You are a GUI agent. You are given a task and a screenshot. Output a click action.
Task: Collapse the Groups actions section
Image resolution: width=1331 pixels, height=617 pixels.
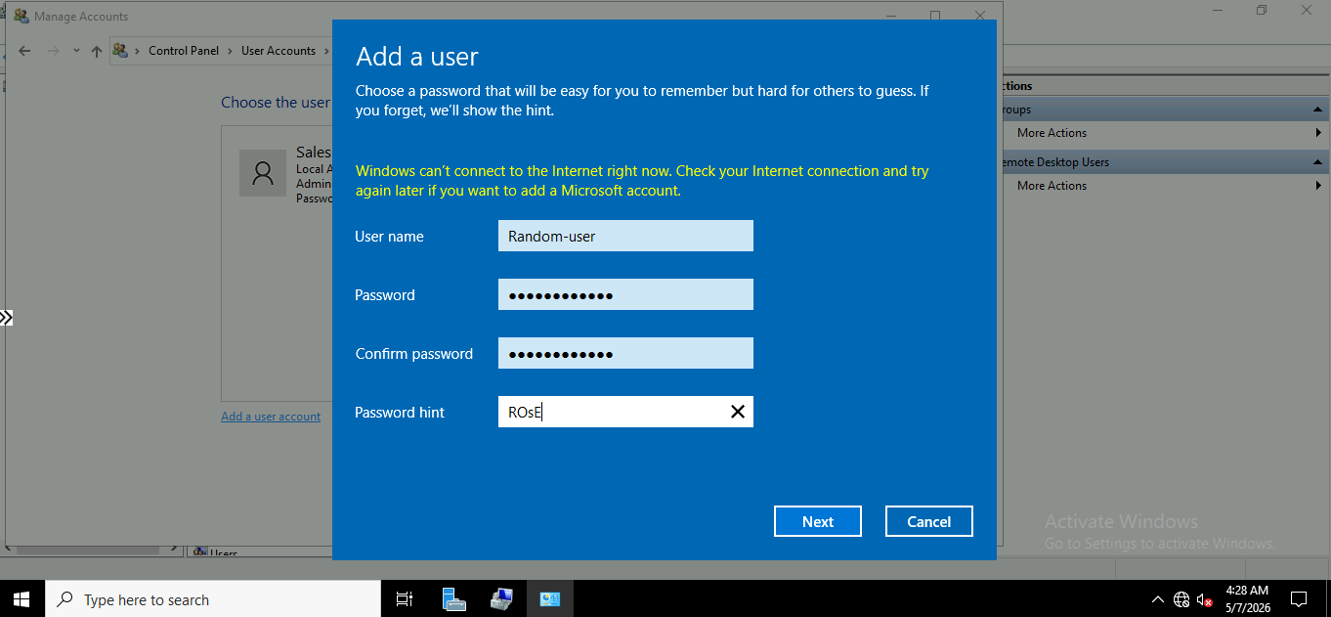tap(1318, 110)
